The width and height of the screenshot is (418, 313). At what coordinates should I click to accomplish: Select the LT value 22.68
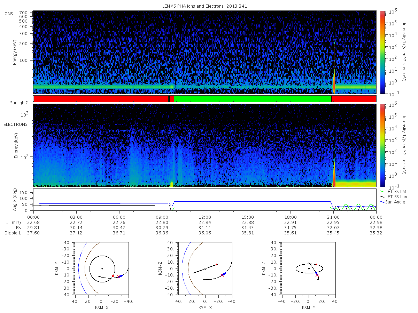[33, 222]
